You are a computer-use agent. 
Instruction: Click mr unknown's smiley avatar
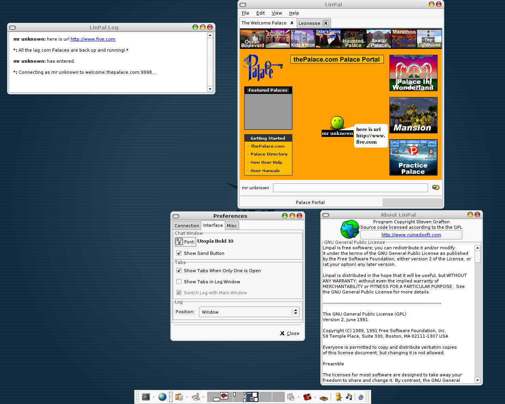(337, 123)
